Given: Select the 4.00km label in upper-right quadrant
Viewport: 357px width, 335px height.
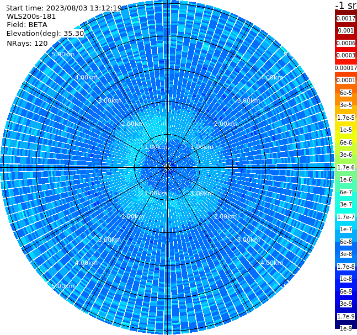Looking at the screenshot, I should [x=271, y=77].
